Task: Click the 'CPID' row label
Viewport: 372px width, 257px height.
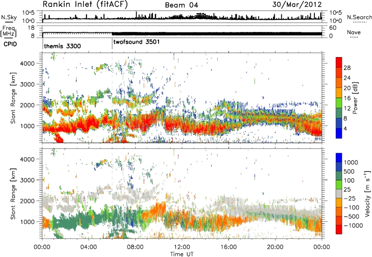Action: coord(10,44)
